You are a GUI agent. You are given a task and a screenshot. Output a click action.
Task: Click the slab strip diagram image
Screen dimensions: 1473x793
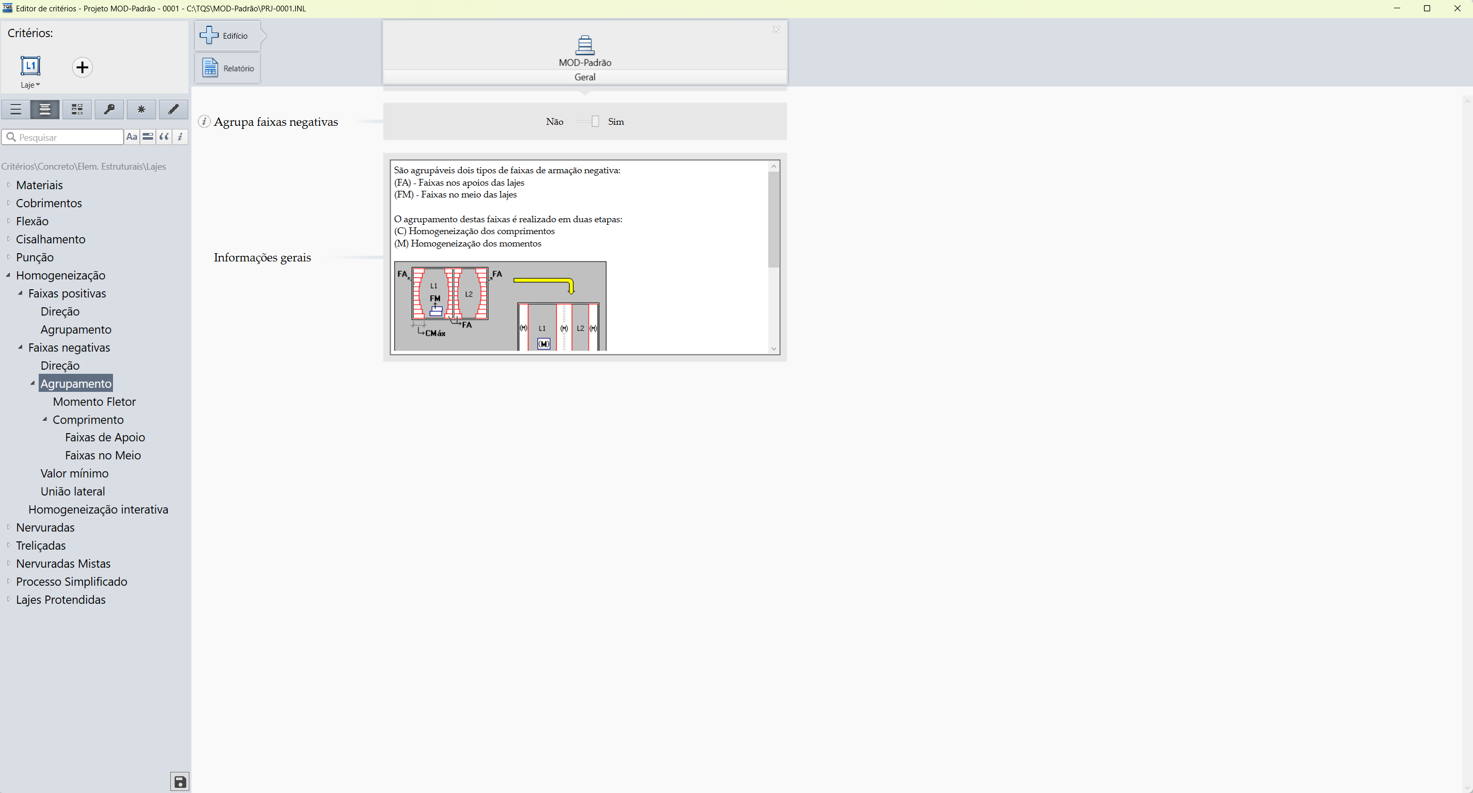click(500, 306)
